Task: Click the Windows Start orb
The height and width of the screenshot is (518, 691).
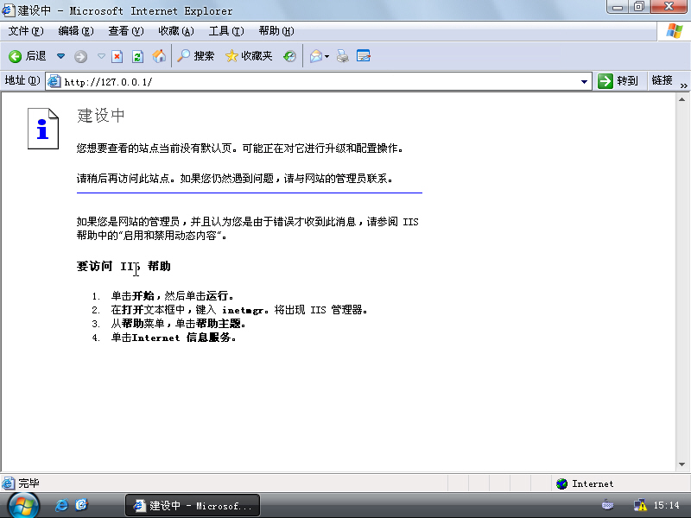Action: [x=23, y=506]
